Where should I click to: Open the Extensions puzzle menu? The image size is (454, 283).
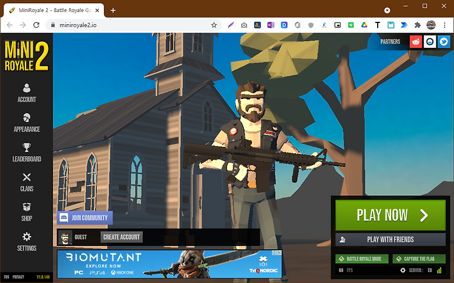418,25
